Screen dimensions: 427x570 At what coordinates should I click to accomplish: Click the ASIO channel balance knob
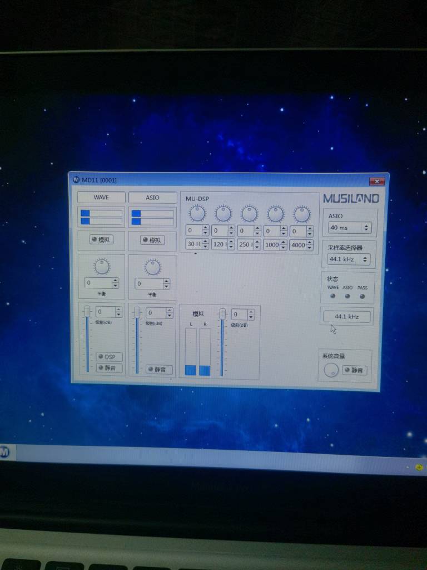point(152,268)
